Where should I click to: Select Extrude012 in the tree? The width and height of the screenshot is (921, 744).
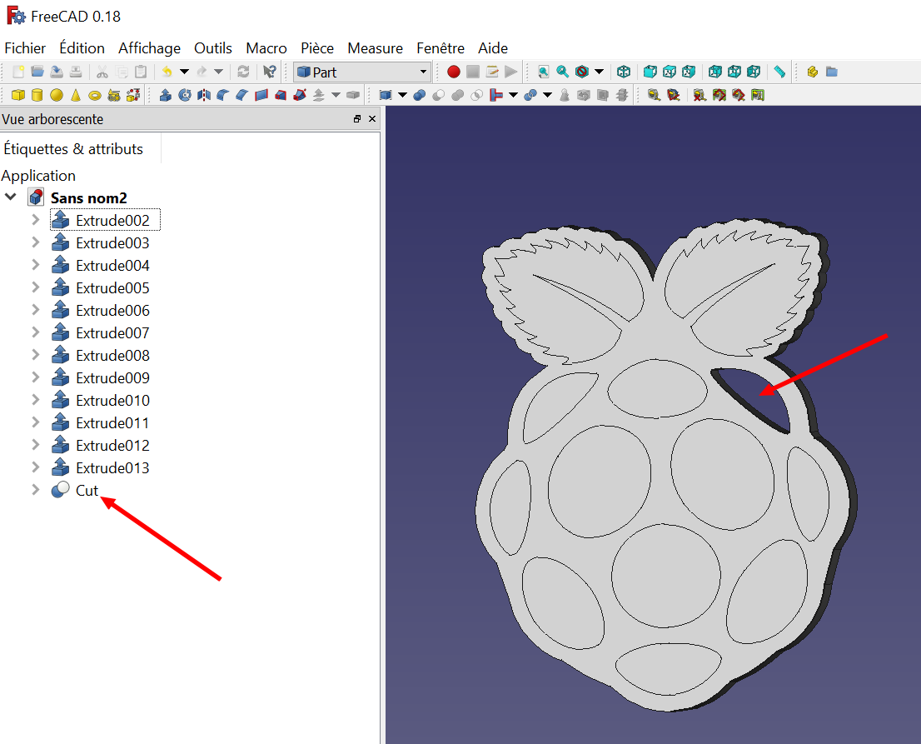click(x=112, y=446)
